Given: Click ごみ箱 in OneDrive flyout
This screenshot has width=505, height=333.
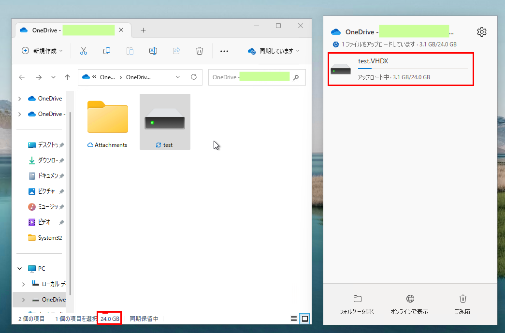Looking at the screenshot, I should tap(462, 304).
